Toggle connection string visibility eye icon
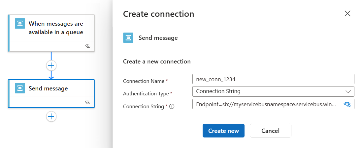This screenshot has width=363, height=148. coord(347,104)
